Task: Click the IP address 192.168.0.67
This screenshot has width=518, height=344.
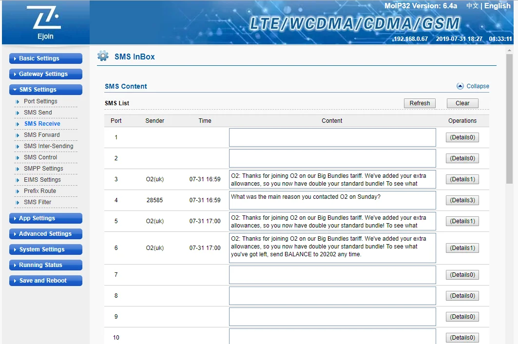Action: point(411,38)
